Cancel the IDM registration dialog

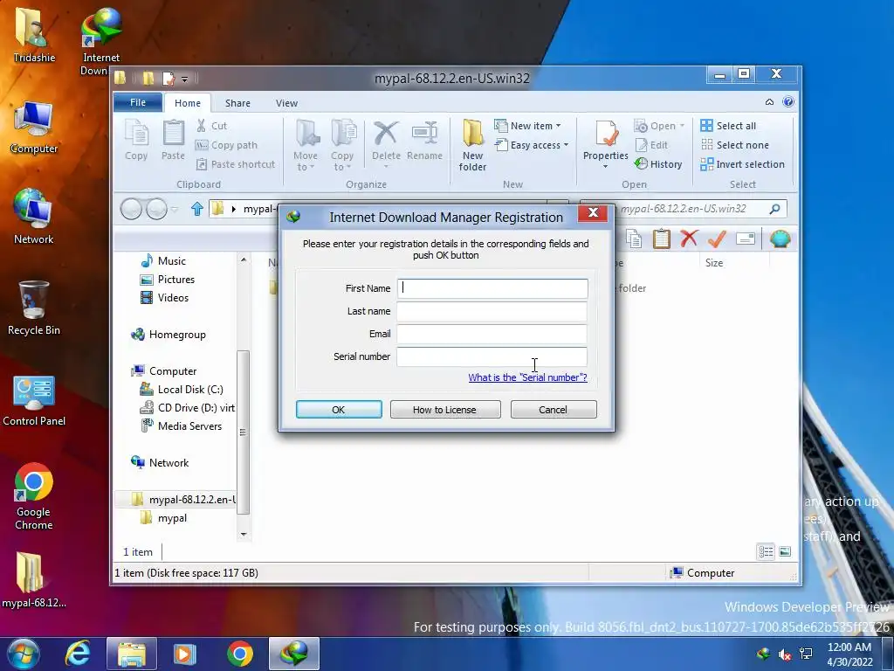553,409
